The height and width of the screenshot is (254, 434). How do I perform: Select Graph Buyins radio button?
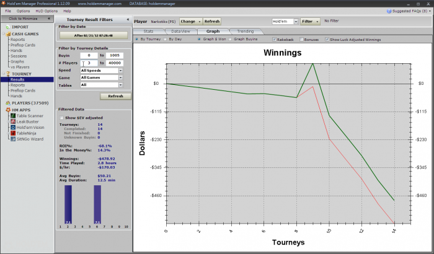tap(230, 39)
